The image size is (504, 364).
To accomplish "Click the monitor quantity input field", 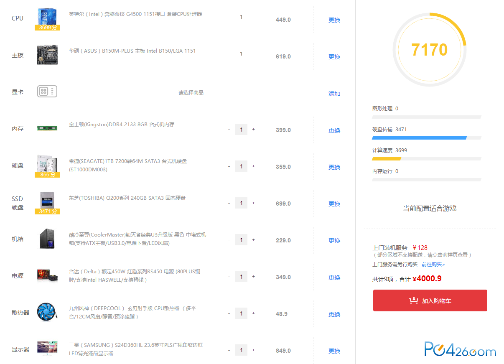I will [x=241, y=350].
